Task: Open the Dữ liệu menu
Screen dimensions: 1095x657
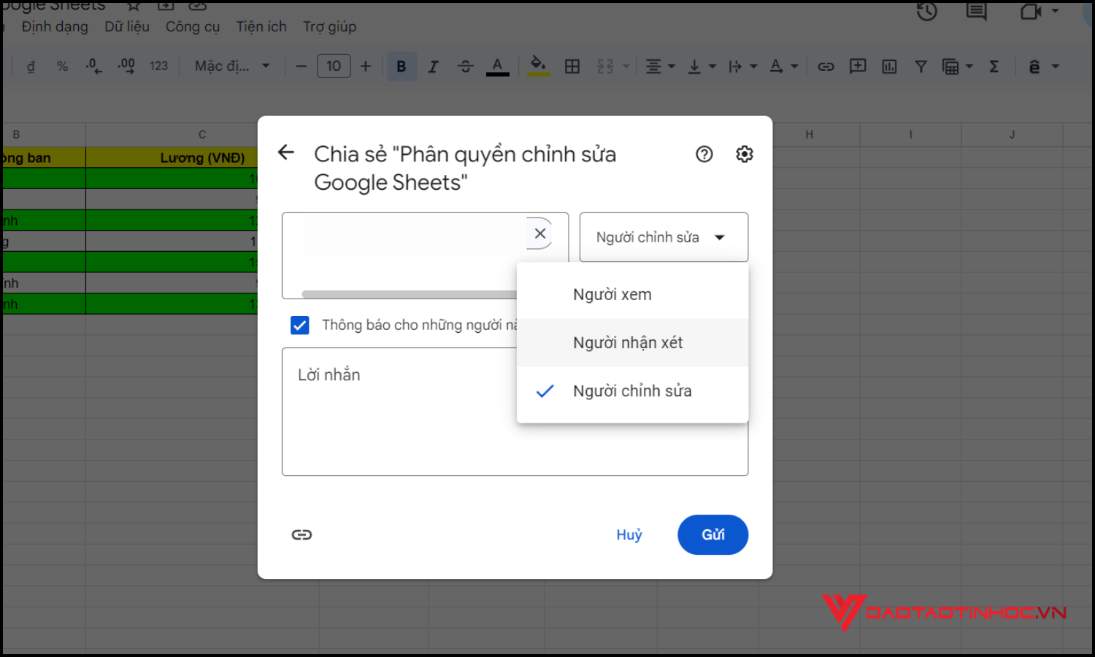Action: [x=127, y=26]
